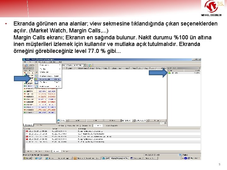The height and width of the screenshot is (170, 227).
Task: Select Margin Calls in the View menu
Action: (x=48, y=79)
